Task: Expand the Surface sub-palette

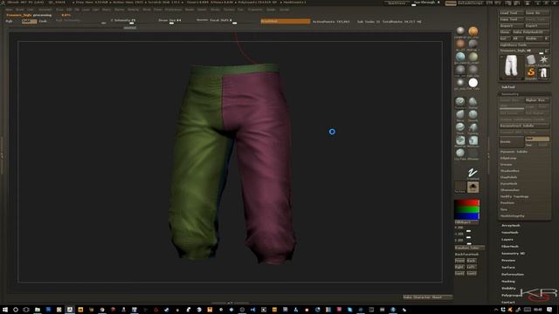Action: 508,267
